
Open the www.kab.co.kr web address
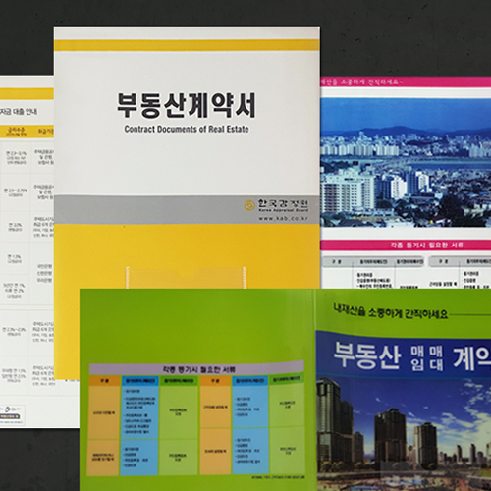tap(284, 218)
